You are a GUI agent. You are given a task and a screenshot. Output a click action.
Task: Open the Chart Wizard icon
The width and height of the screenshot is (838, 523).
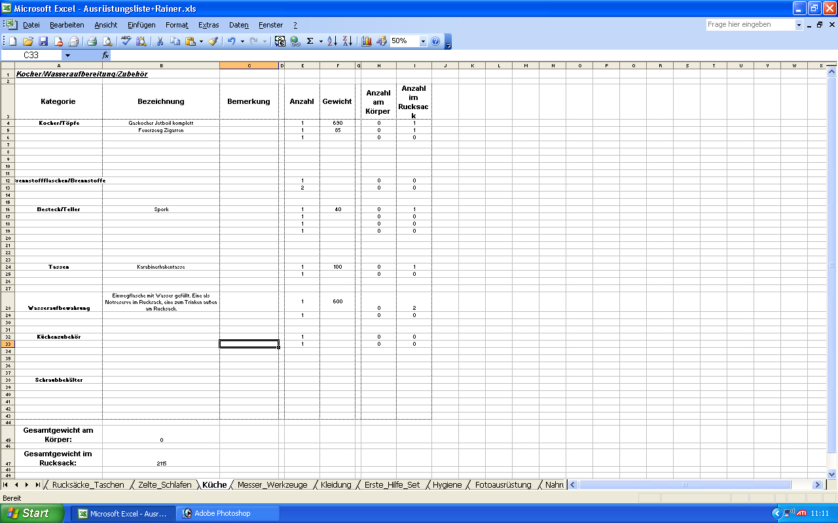(367, 41)
